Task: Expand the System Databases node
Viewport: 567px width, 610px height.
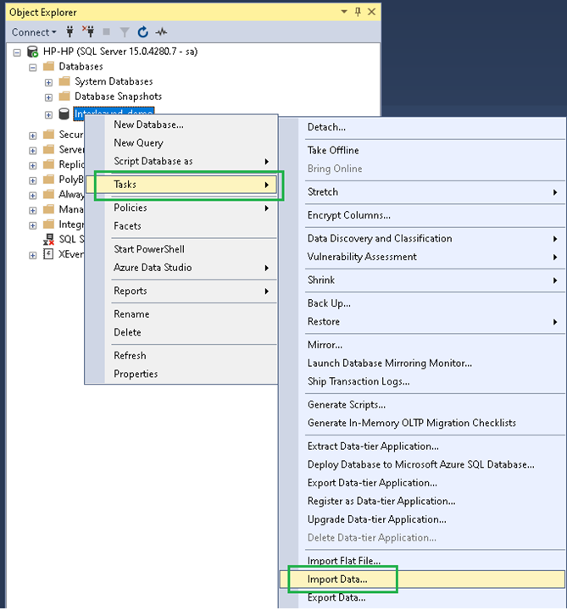Action: (48, 82)
